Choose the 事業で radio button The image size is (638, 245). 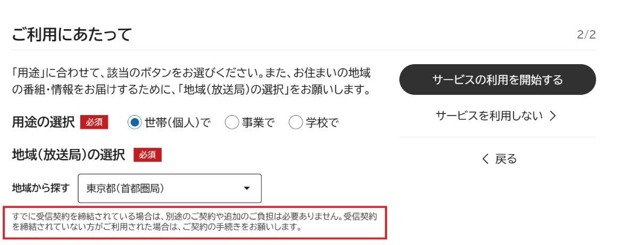click(232, 122)
